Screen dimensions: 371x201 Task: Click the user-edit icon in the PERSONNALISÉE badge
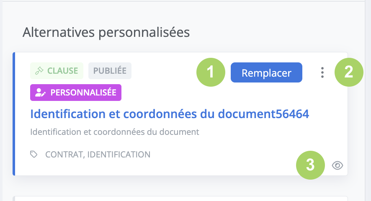pyautogui.click(x=41, y=93)
